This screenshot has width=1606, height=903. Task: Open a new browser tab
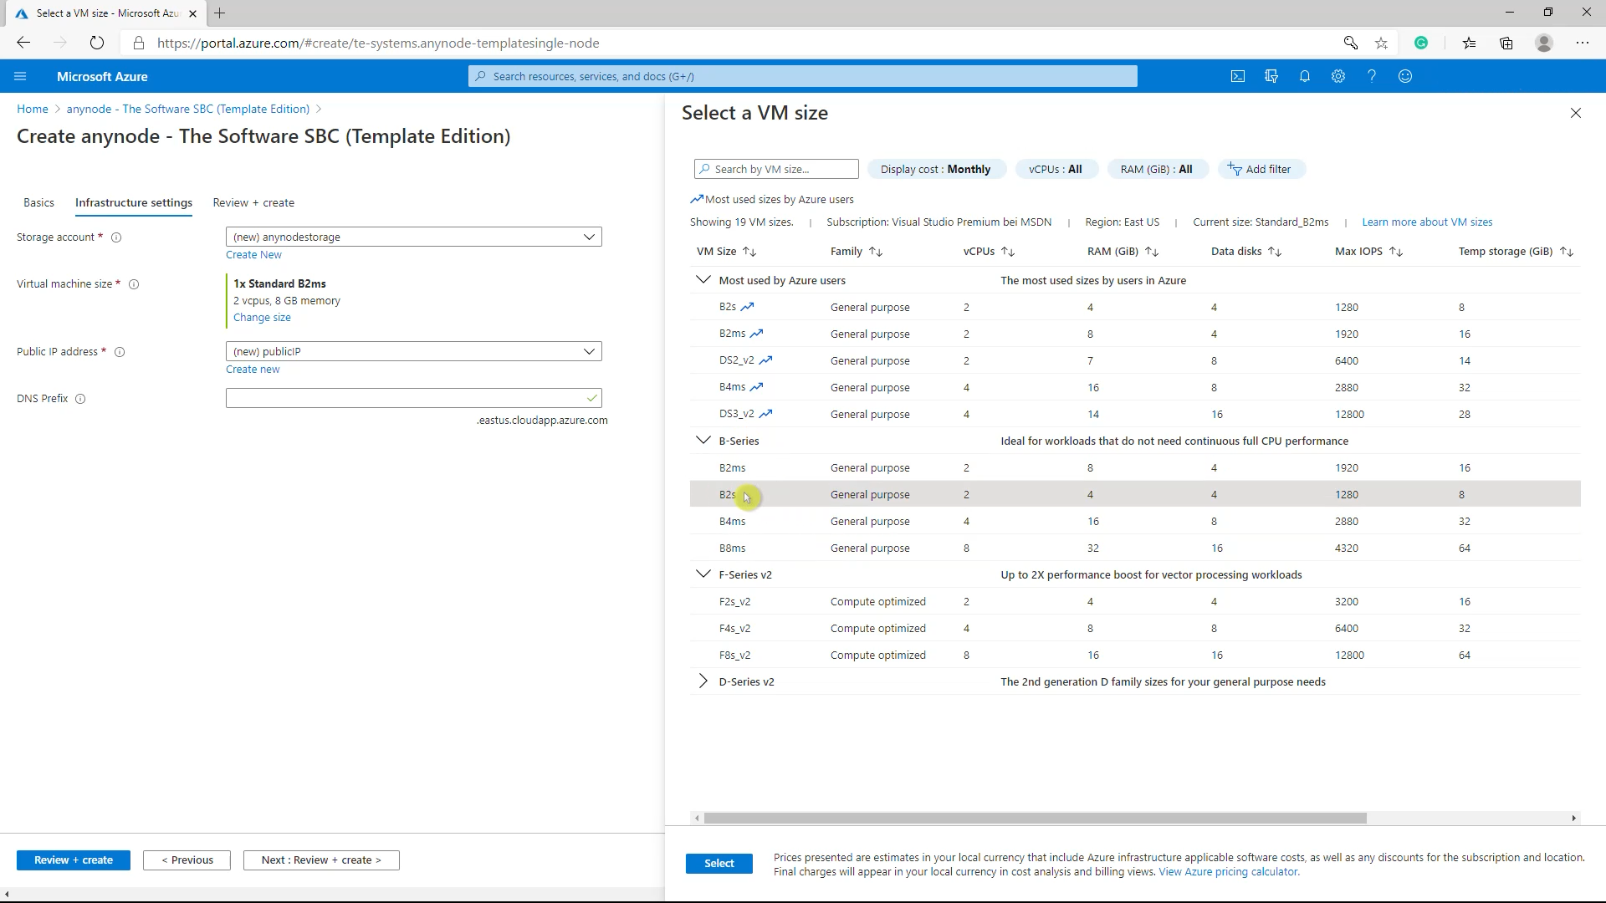point(220,13)
